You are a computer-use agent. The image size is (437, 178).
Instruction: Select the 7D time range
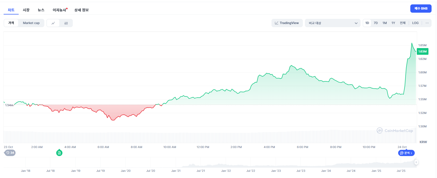point(376,23)
